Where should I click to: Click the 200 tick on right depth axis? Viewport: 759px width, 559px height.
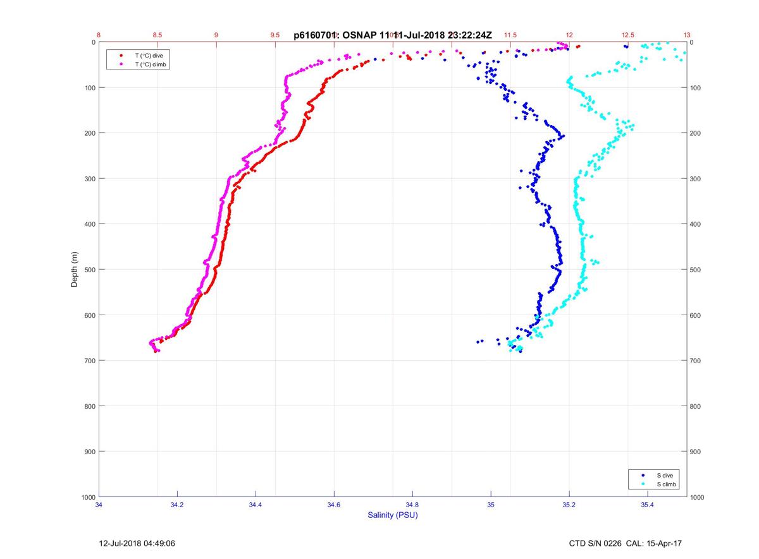696,133
